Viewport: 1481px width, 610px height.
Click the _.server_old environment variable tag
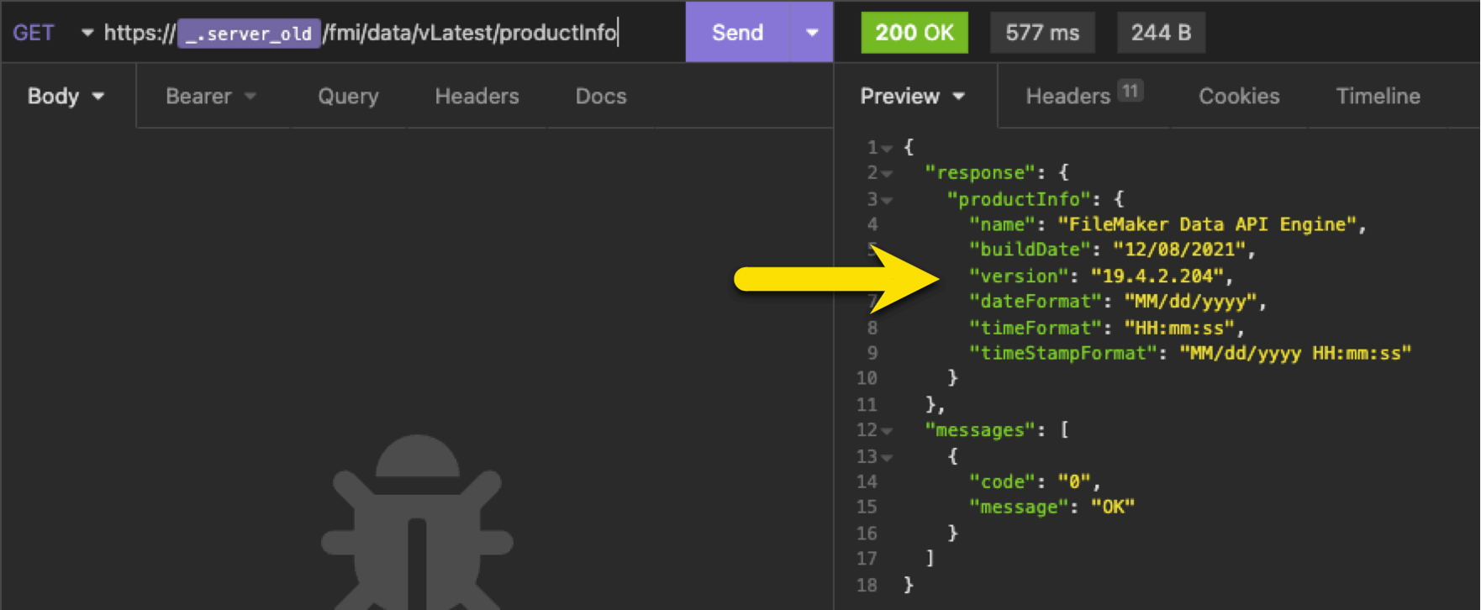click(249, 34)
